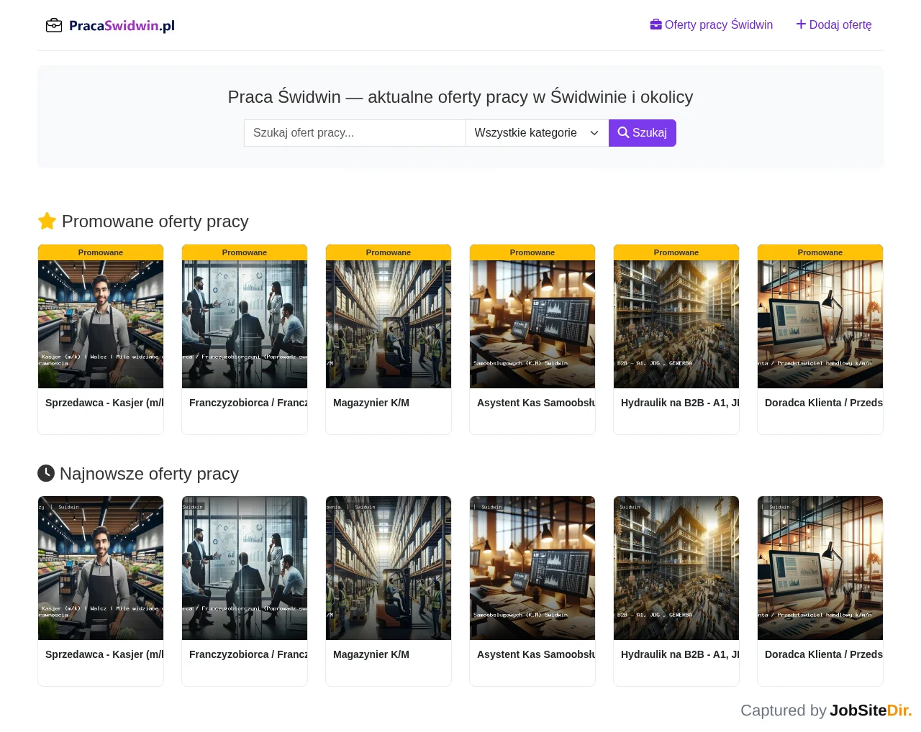Screen dimensions: 921x732
Task: Open the Hydraulik na B2B image under Najnowsze
Action: pyautogui.click(x=676, y=568)
